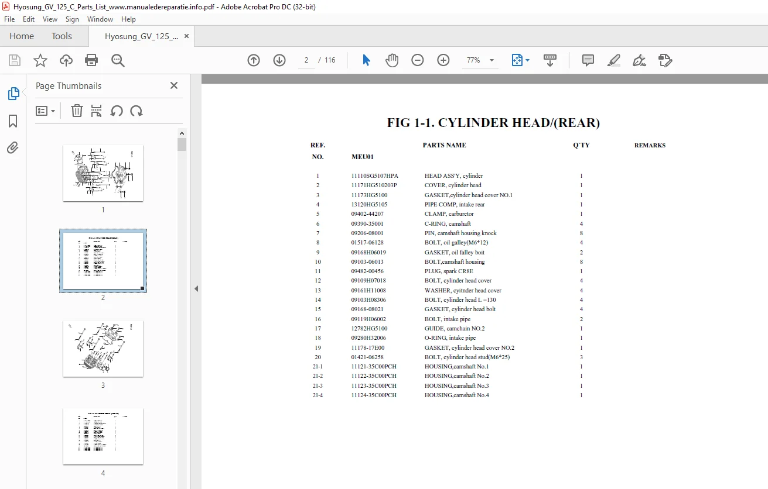Select the page 1 thumbnail
Image resolution: width=768 pixels, height=489 pixels.
click(103, 173)
